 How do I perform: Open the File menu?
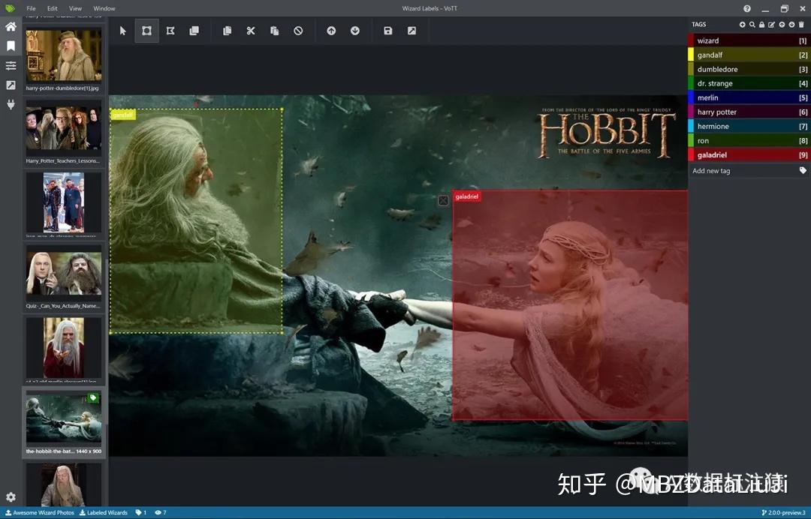(x=31, y=8)
